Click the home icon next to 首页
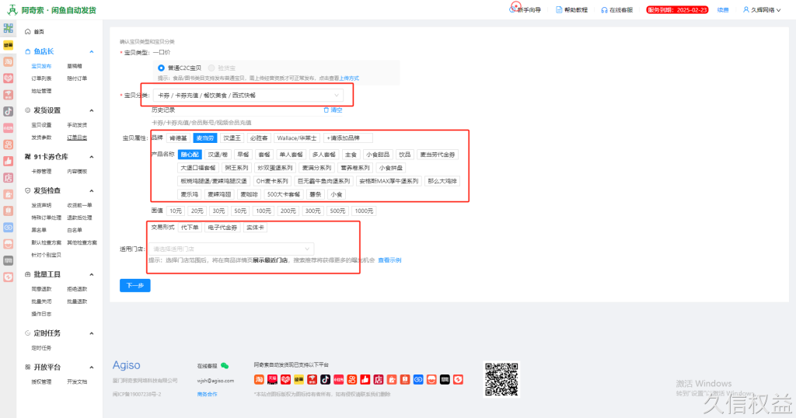Screen dimensions: 796x418 tap(28, 31)
